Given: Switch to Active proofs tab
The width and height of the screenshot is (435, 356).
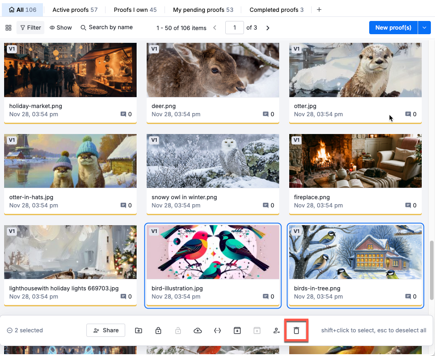Looking at the screenshot, I should [75, 10].
